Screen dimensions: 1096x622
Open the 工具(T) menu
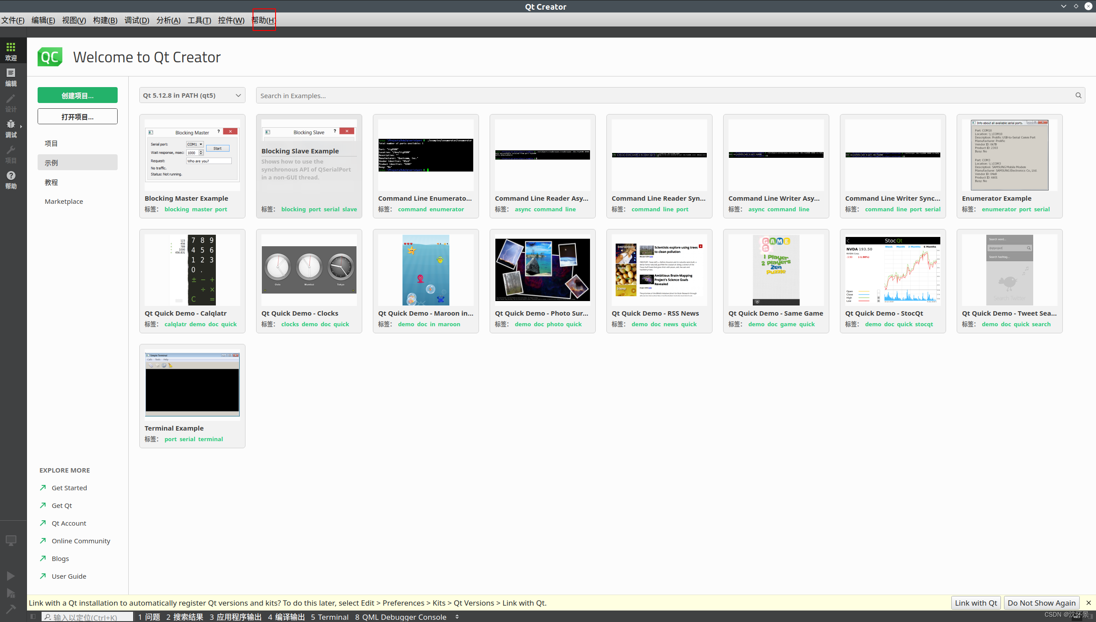[x=199, y=20]
